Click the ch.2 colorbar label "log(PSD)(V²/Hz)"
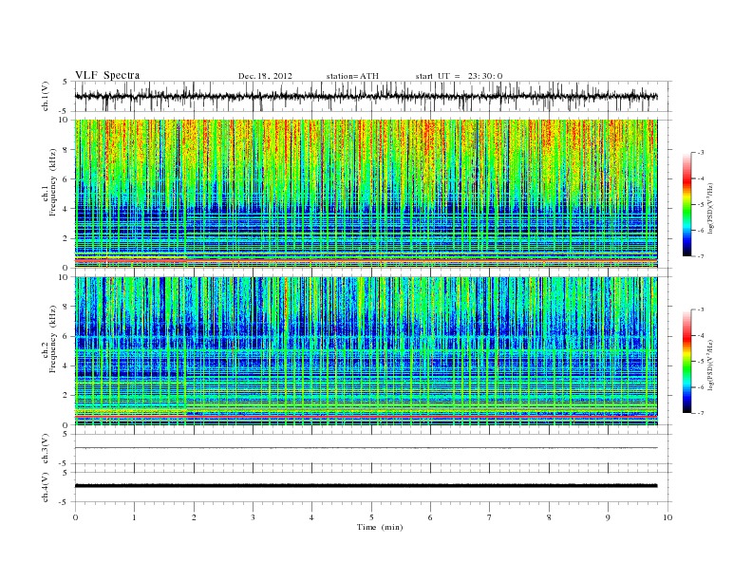The height and width of the screenshot is (581, 752). [710, 365]
